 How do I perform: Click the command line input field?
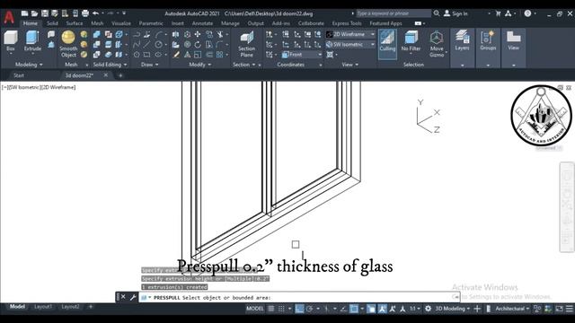(299, 297)
